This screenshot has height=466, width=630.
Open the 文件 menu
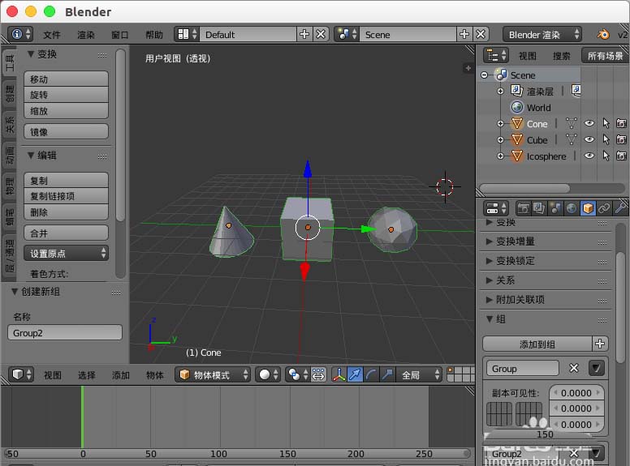[52, 35]
